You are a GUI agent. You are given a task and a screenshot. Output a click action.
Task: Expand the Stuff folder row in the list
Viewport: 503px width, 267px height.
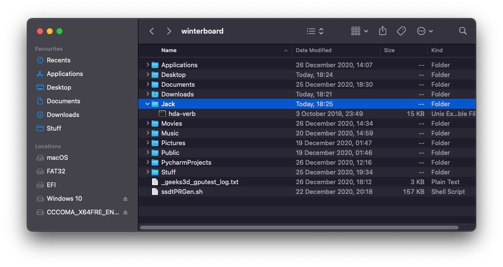[x=147, y=172]
